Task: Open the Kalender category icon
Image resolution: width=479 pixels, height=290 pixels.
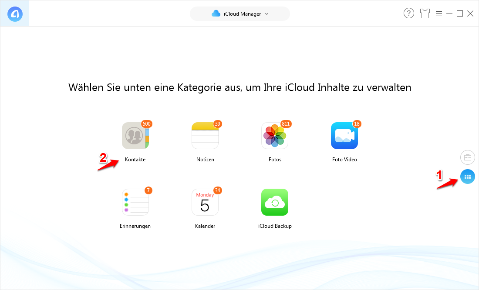Action: coord(205,202)
